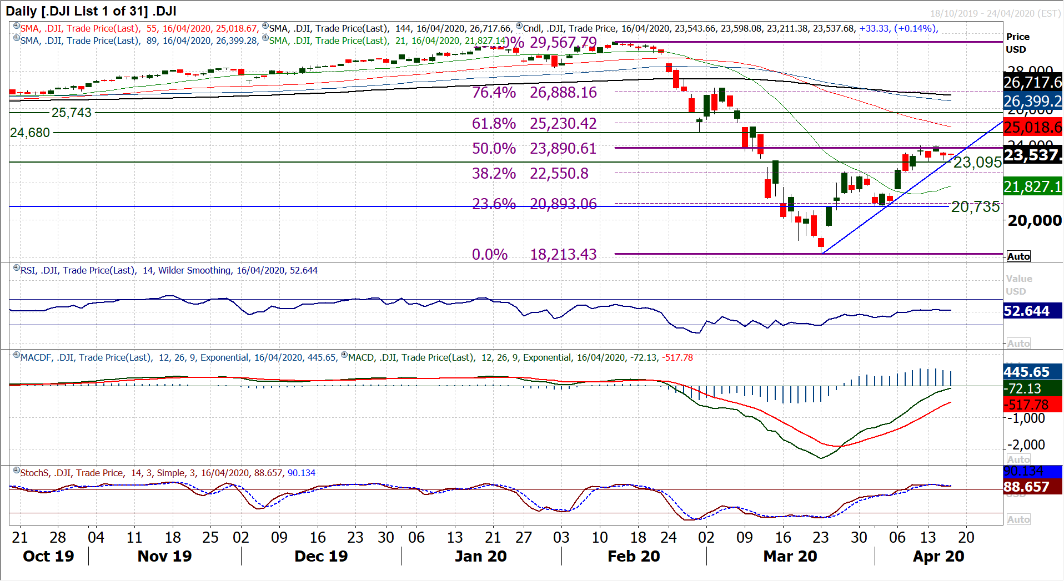Click the RSI value tag 52.644

(1033, 311)
